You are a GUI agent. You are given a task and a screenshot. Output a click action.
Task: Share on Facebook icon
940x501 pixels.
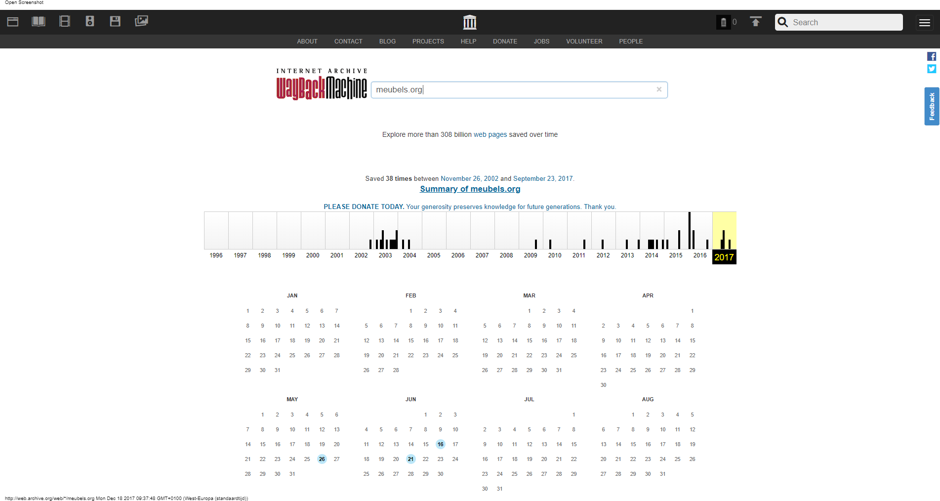[932, 56]
